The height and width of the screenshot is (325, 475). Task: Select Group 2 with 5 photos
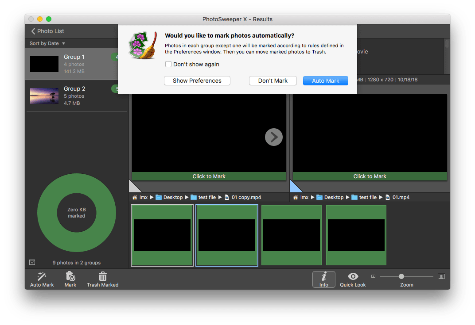click(71, 96)
